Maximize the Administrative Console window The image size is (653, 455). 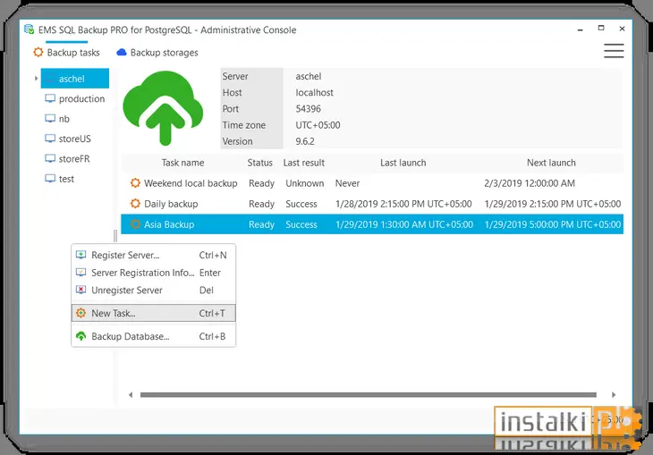pyautogui.click(x=601, y=29)
